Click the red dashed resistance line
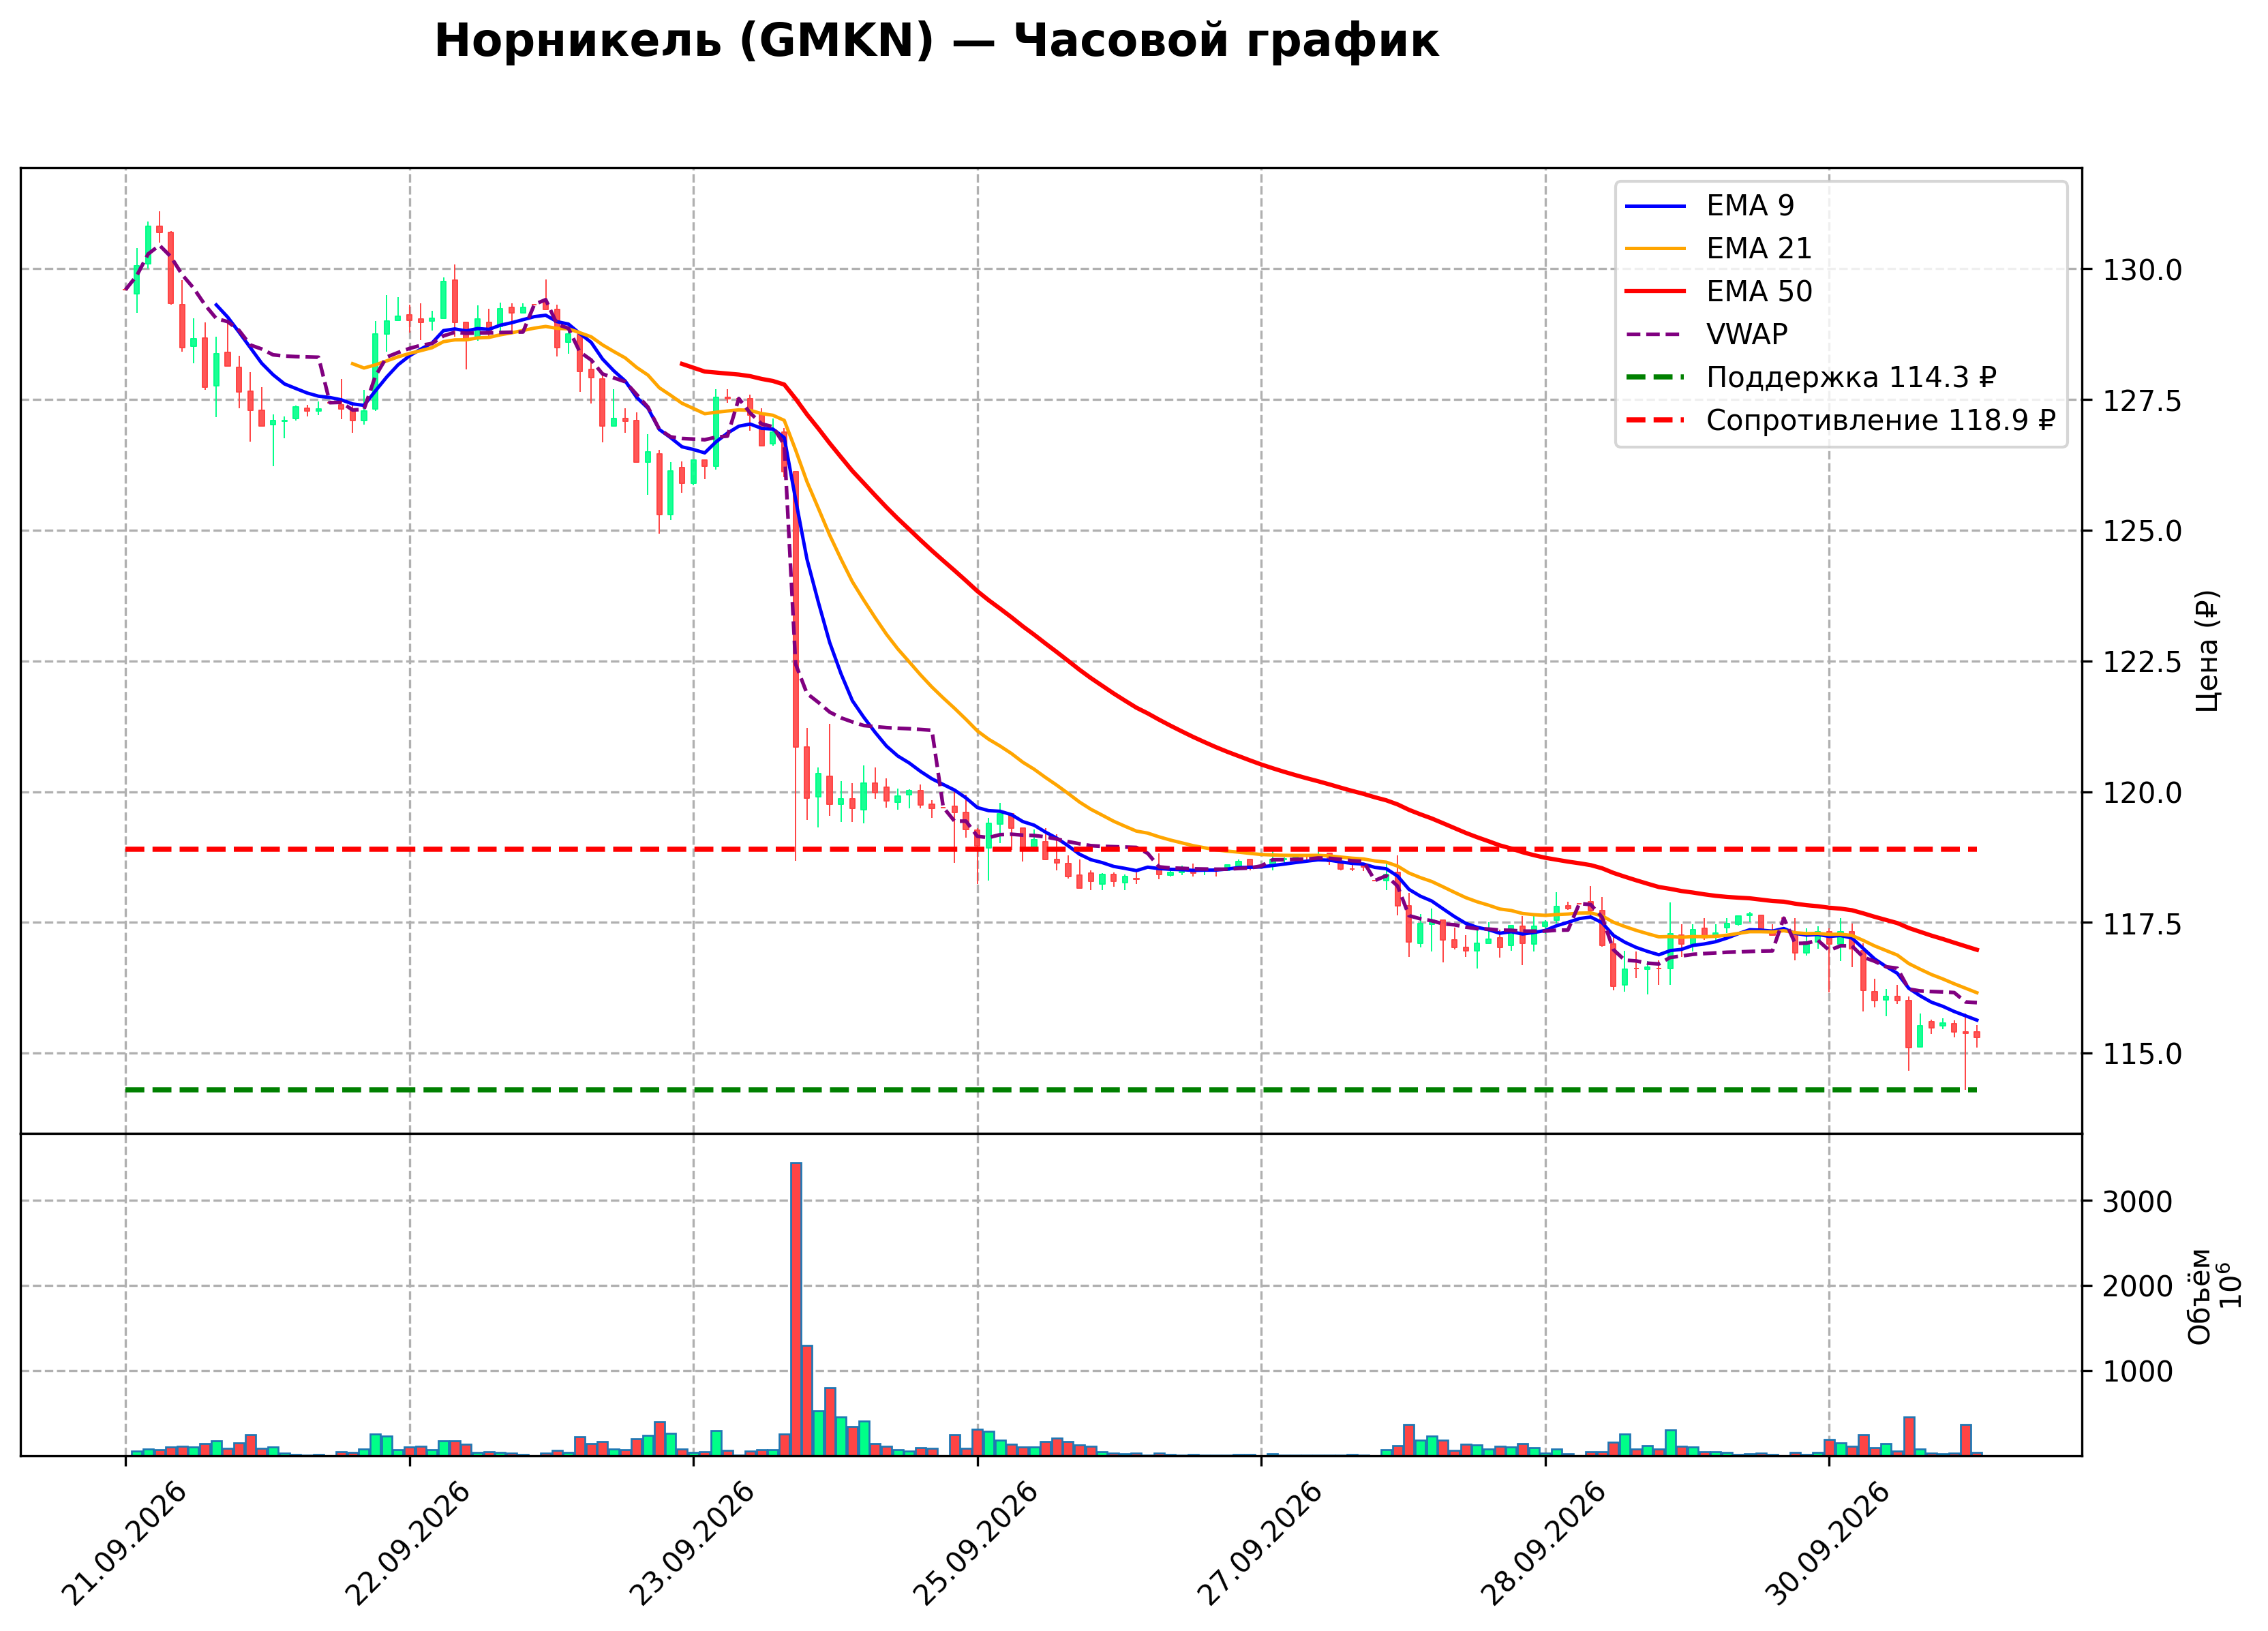Viewport: 2268px width, 1631px height. [x=1051, y=849]
